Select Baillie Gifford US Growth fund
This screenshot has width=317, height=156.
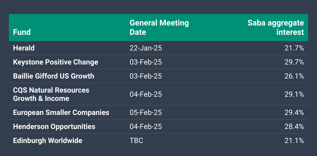(54, 76)
